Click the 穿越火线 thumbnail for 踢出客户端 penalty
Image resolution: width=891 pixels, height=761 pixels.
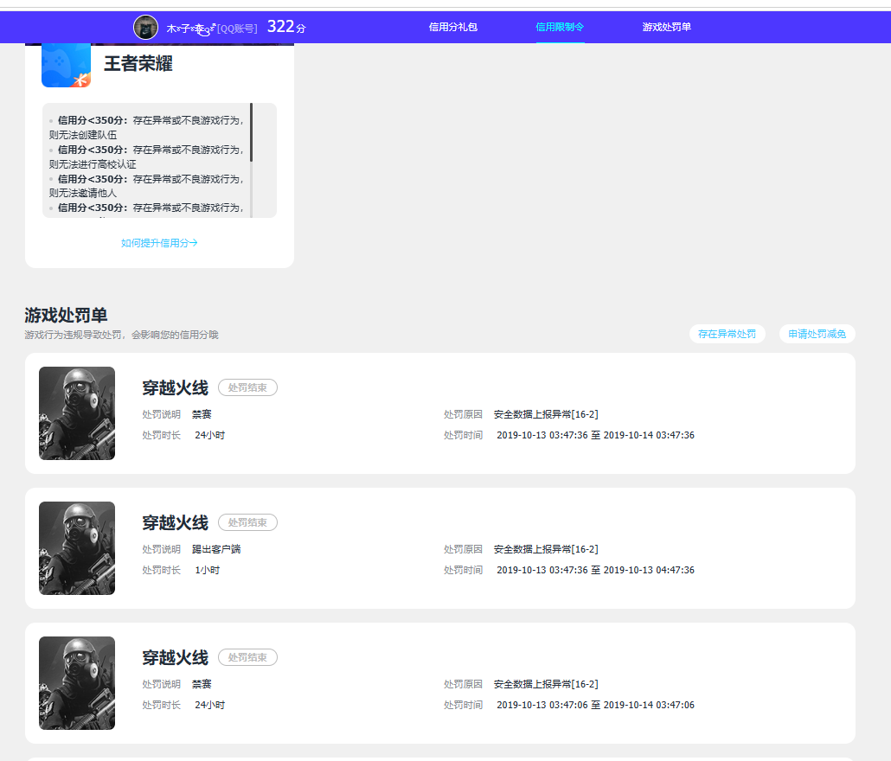tap(77, 548)
